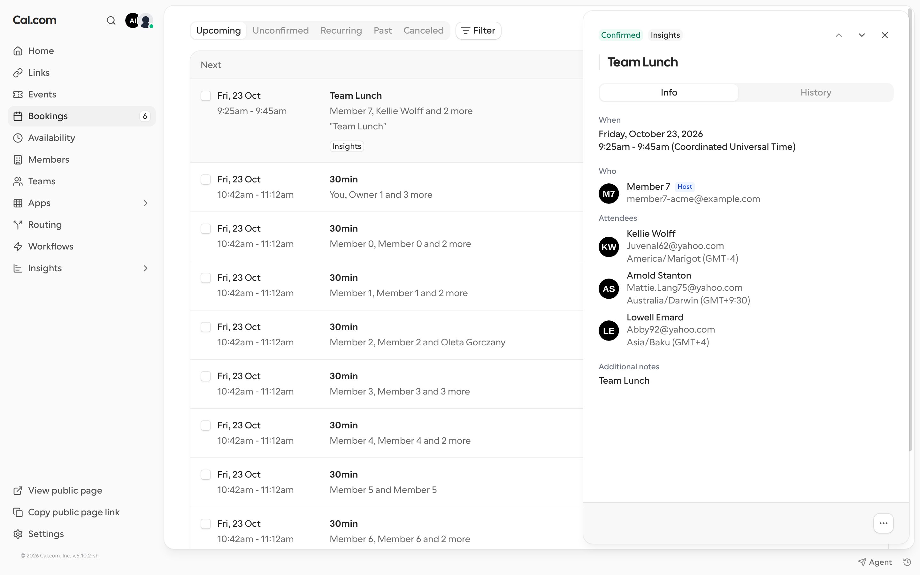Tick checkbox for Member 1 booking
The width and height of the screenshot is (920, 575).
tap(206, 278)
